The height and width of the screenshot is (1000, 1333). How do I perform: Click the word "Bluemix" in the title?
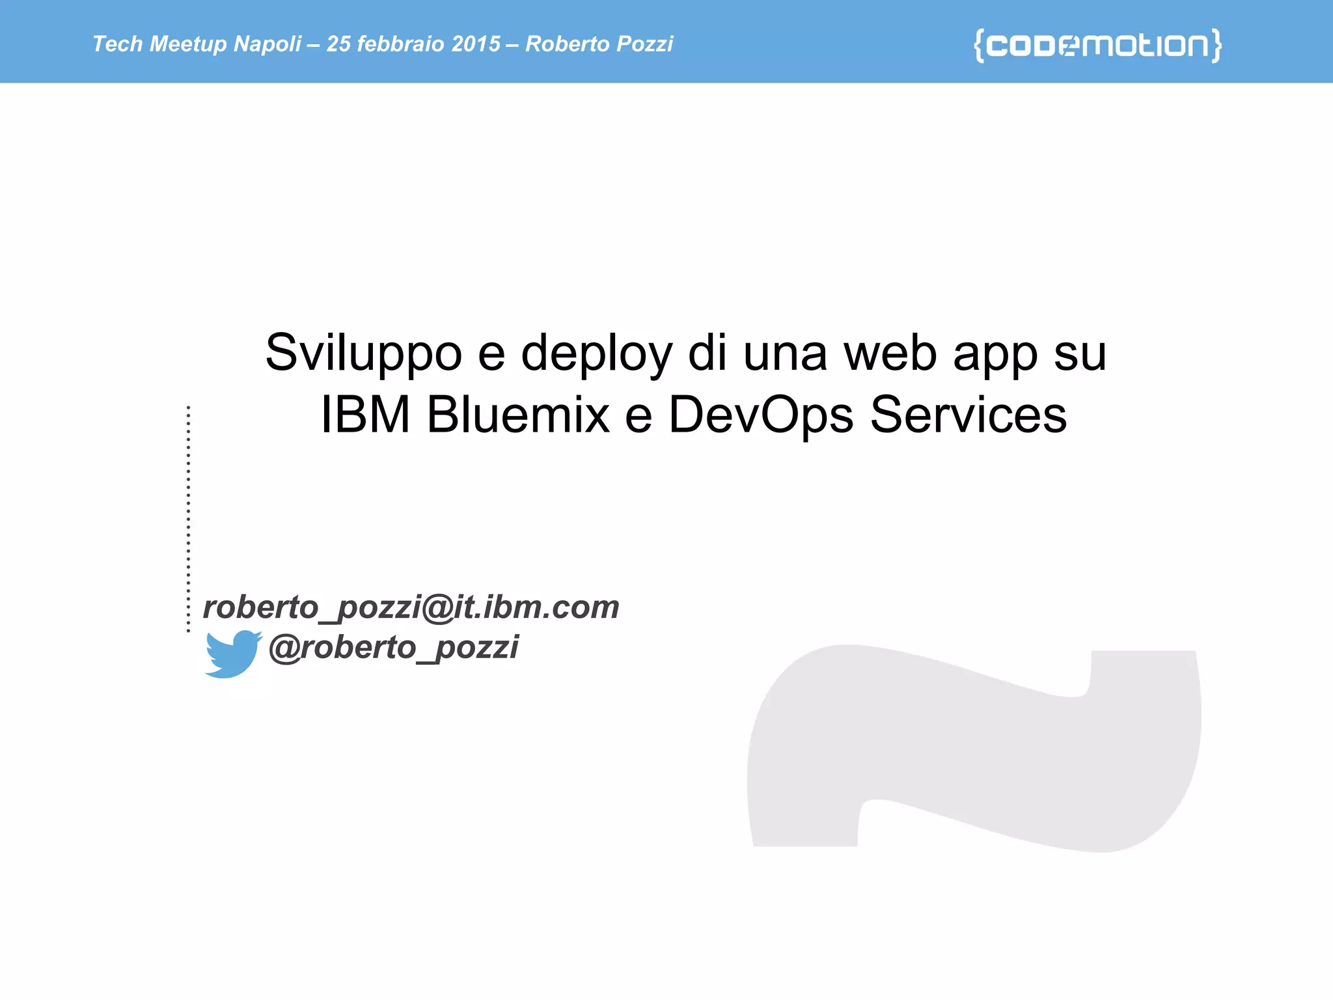[x=518, y=415]
